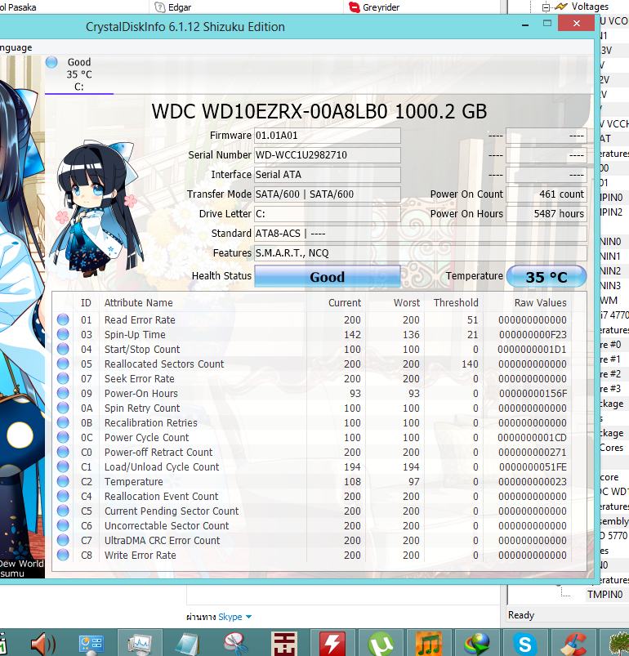Select the Spin-Up Time raw value 000000000F23

533,335
